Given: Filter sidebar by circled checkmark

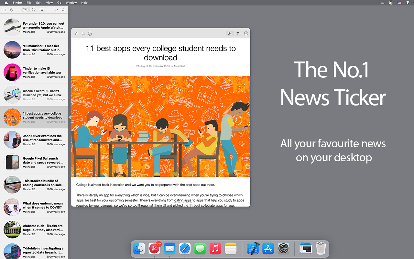Looking at the screenshot, I should [x=34, y=10].
